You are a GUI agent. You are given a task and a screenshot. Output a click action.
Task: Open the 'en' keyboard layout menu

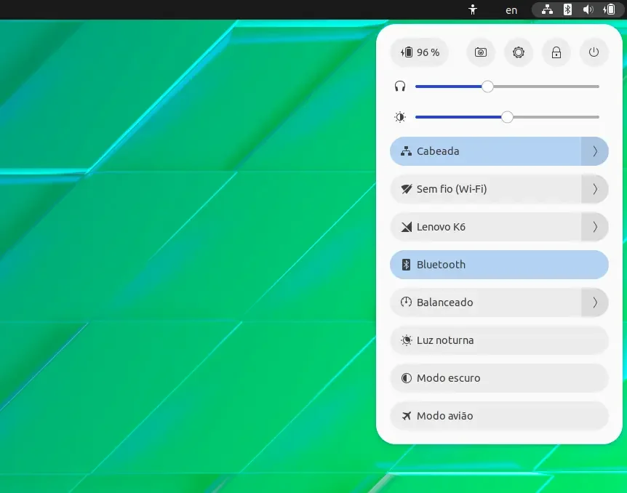511,10
